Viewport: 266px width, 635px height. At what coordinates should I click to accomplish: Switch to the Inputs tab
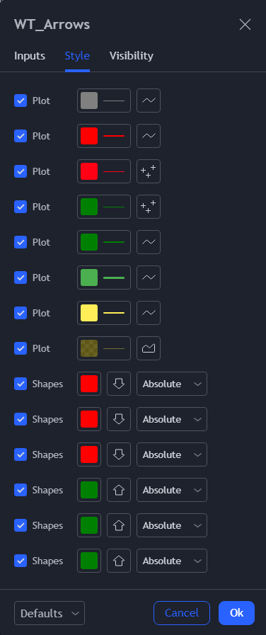30,56
